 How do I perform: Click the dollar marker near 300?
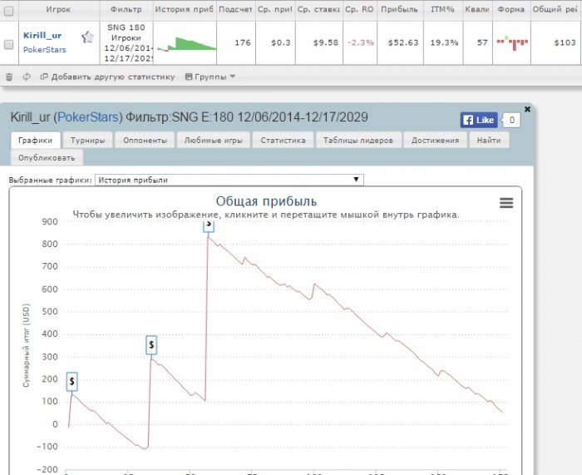tap(151, 345)
